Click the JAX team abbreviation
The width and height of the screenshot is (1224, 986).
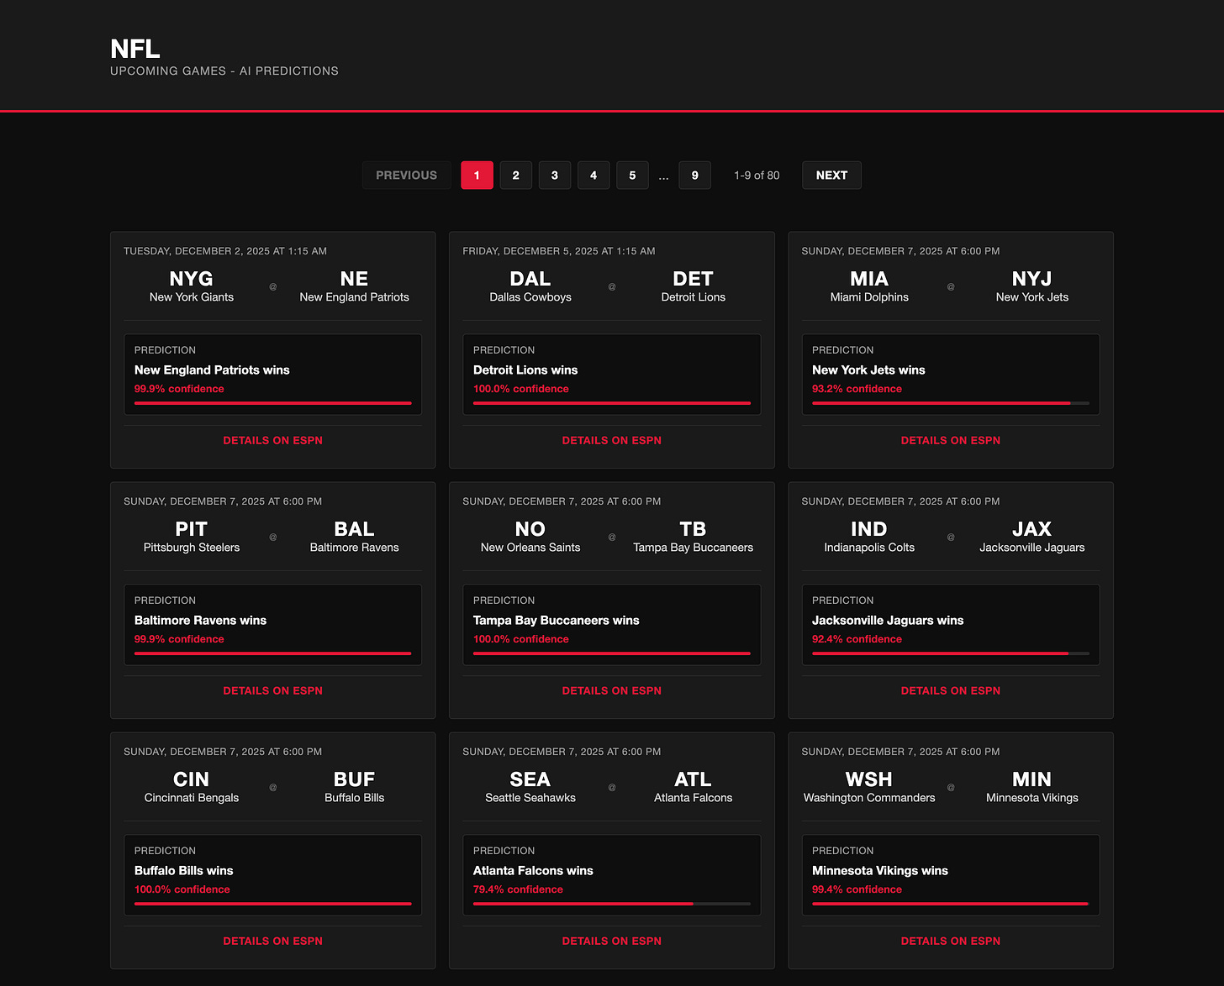1031,529
